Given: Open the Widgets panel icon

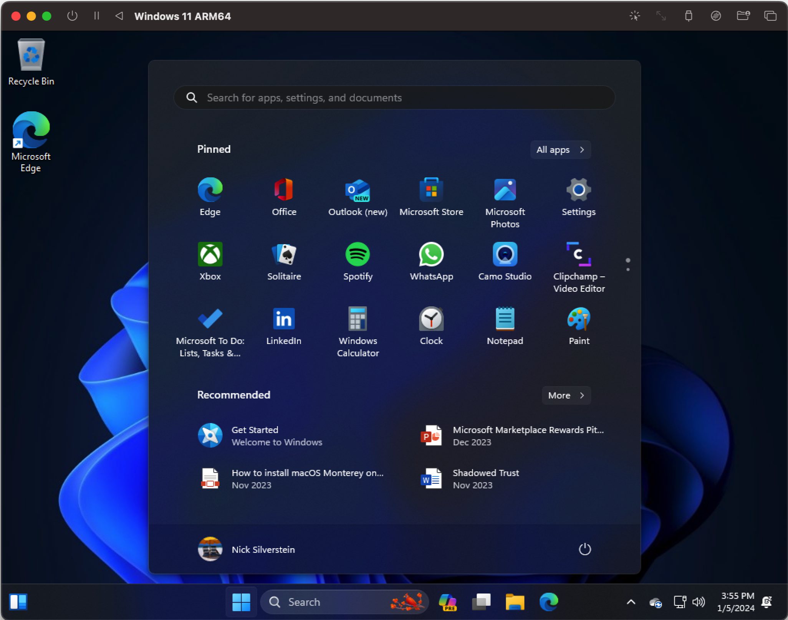Looking at the screenshot, I should coord(18,602).
